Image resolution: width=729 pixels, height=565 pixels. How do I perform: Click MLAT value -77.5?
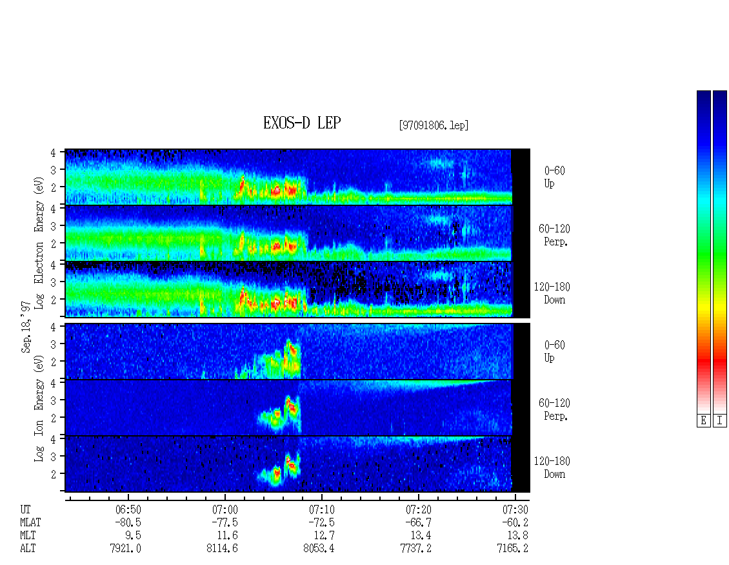[225, 522]
